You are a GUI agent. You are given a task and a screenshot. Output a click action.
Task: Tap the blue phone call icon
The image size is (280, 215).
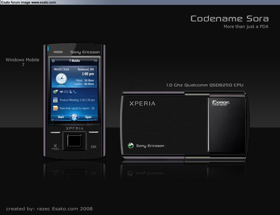pos(75,92)
